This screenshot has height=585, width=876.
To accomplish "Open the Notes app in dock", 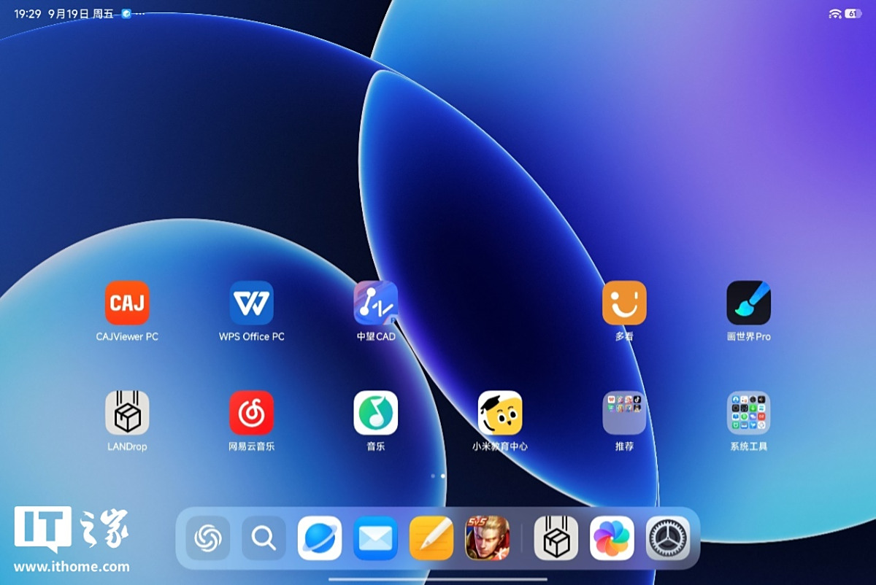I will click(431, 538).
